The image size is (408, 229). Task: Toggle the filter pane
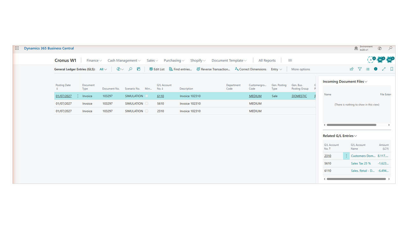(x=360, y=69)
